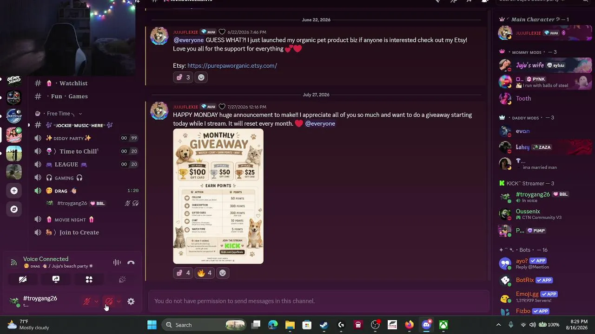The height and width of the screenshot is (334, 595).
Task: Start screen sharing in voice panel
Action: [56, 279]
